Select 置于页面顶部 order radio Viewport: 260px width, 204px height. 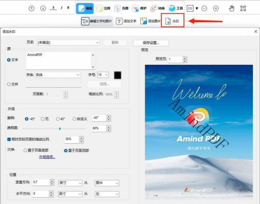(x=66, y=150)
